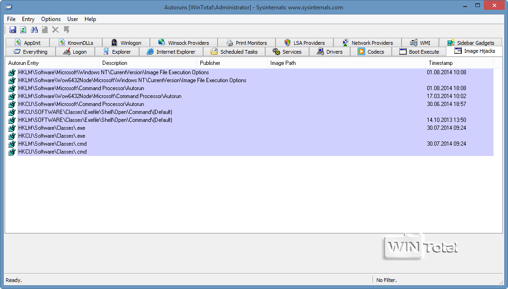Screen dimensions: 508x289
Task: Click timestamp 14.10.2013 13:50
Action: 446,120
